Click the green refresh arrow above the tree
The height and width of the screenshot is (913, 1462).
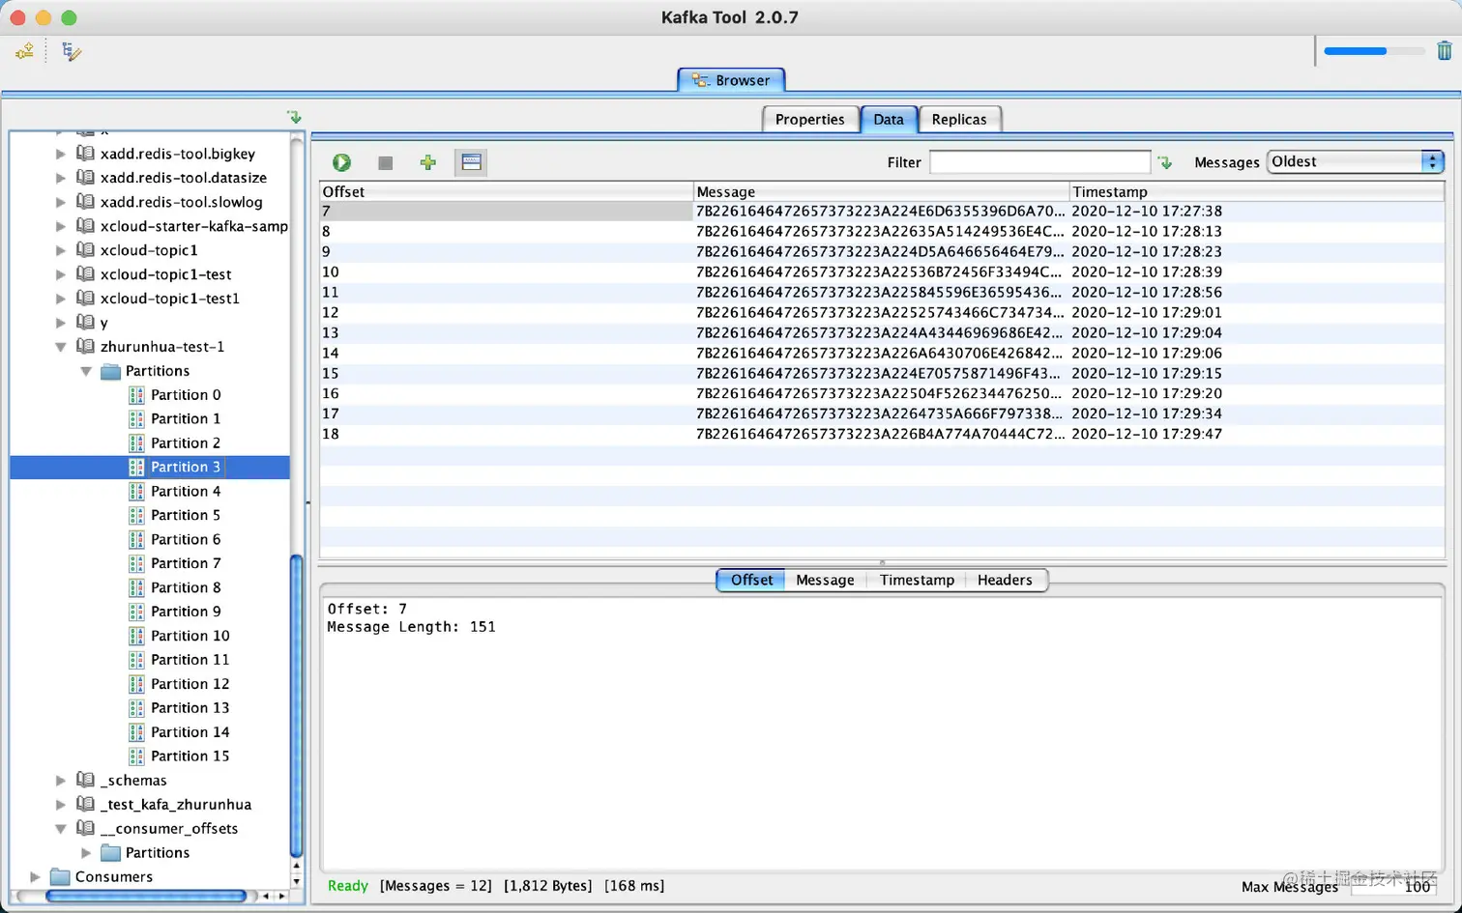click(x=294, y=117)
